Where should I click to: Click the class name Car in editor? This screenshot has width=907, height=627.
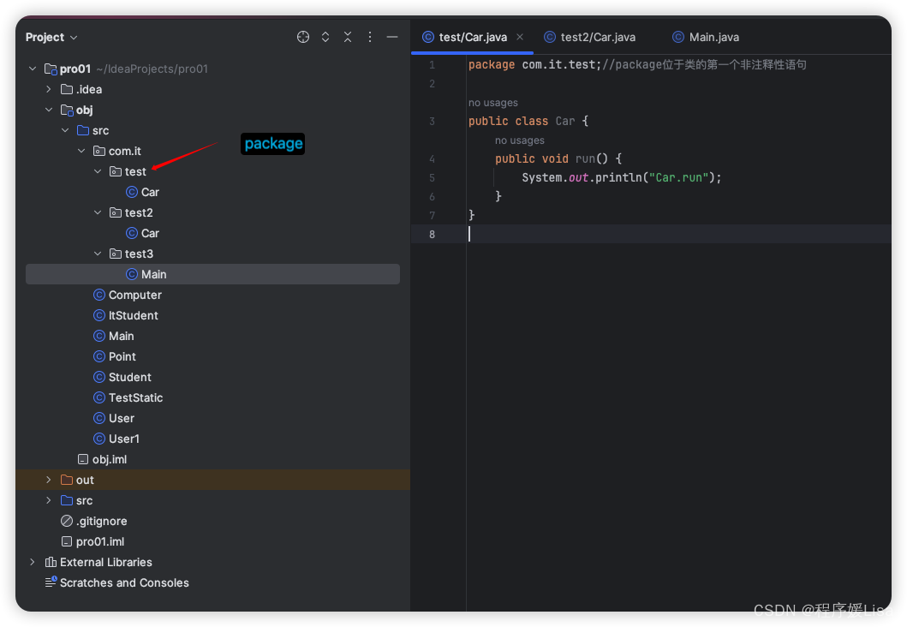point(565,122)
